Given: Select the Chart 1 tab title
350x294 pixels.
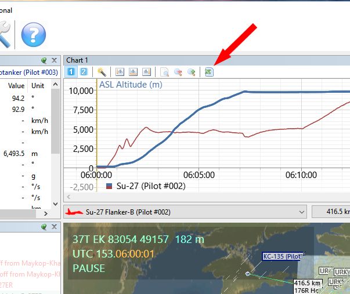Looking at the screenshot, I should coord(77,60).
